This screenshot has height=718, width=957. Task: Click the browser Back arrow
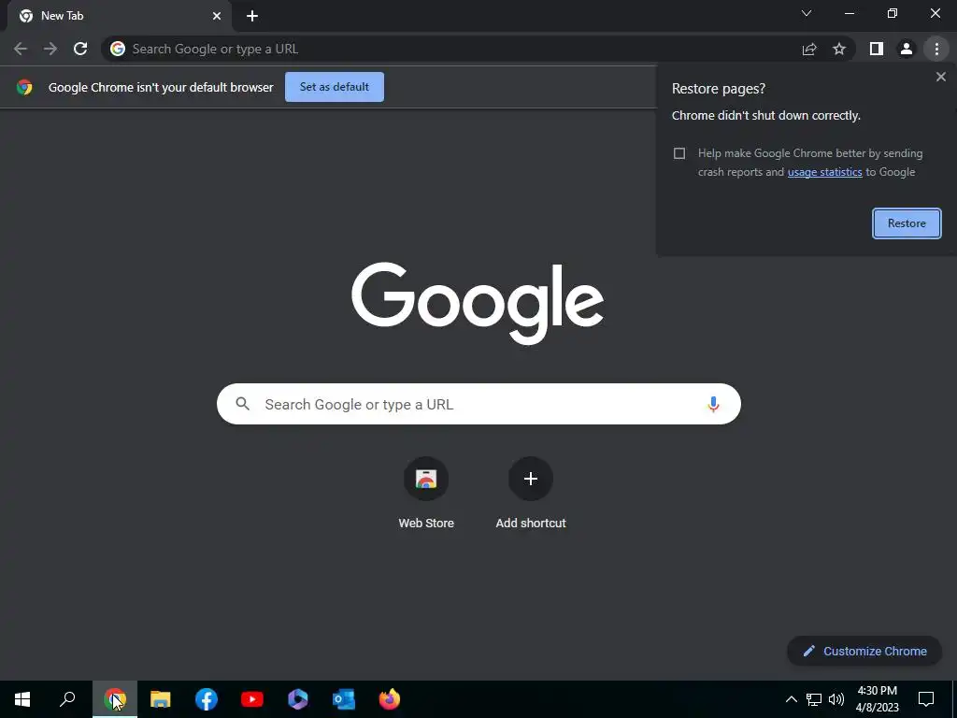point(21,49)
